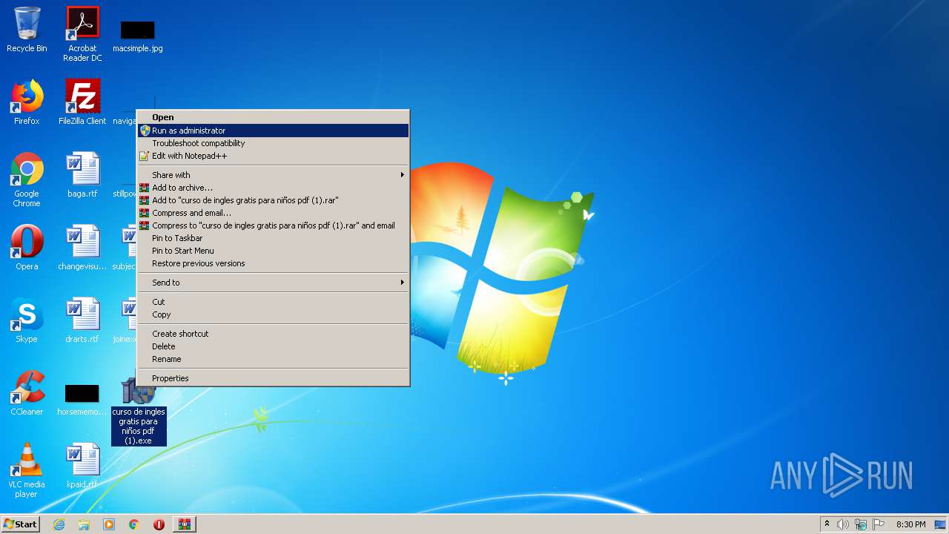Choose Open in the context menu
The height and width of the screenshot is (534, 949).
point(273,117)
